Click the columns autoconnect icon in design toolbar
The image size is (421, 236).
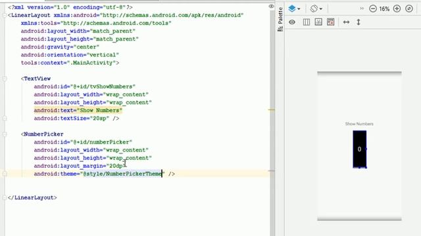pyautogui.click(x=306, y=22)
